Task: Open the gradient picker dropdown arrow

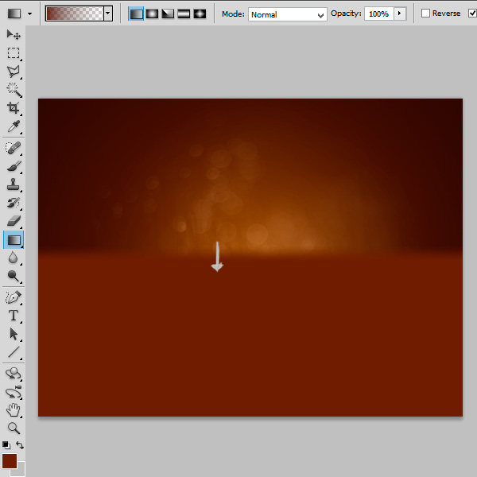Action: point(108,14)
